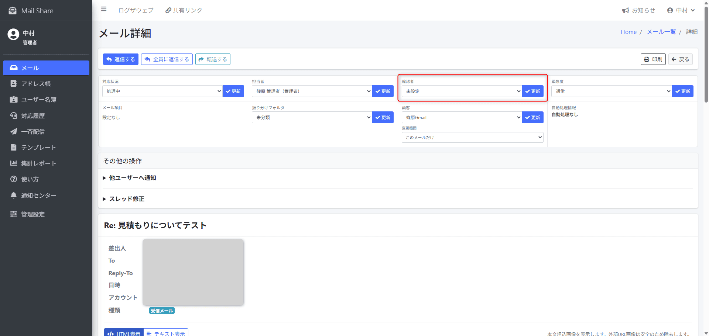The width and height of the screenshot is (709, 336).
Task: Open メール in the sidebar
Action: [46, 68]
